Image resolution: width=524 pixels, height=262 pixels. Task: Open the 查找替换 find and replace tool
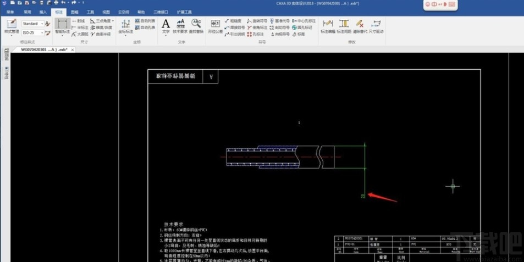tap(196, 26)
